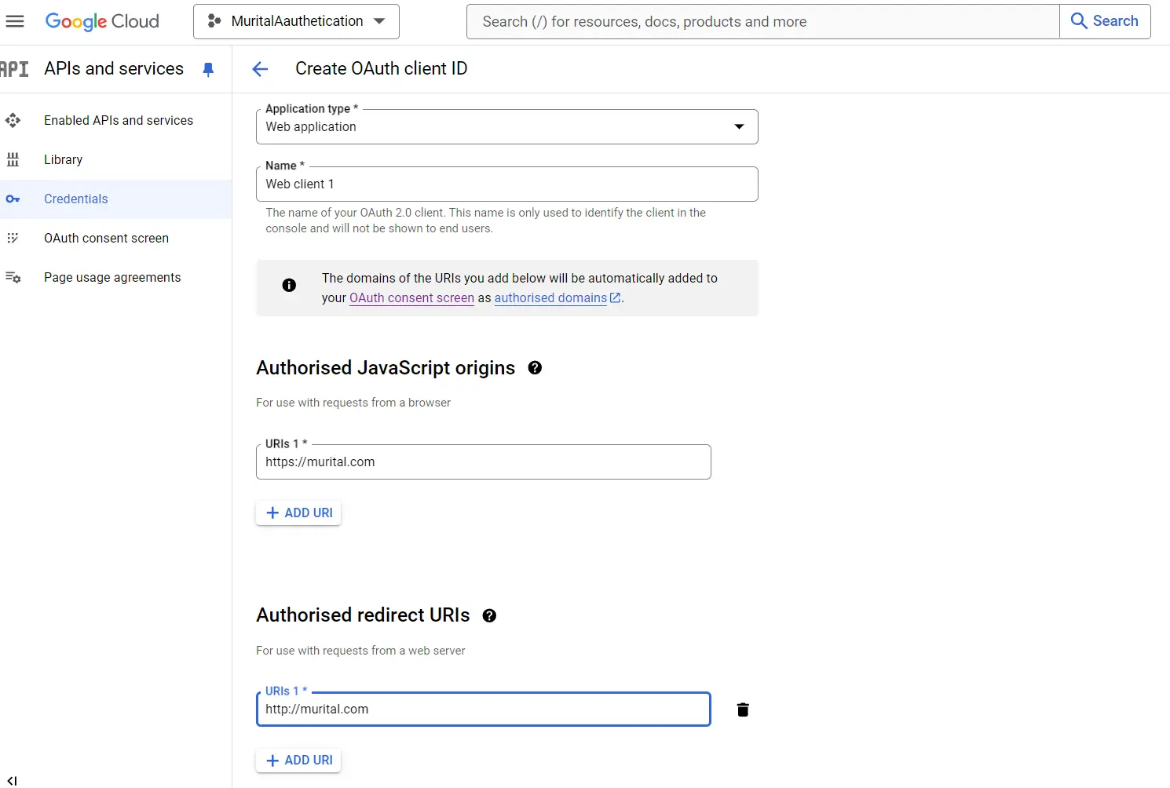Open the authorised domains link
Image resolution: width=1170 pixels, height=788 pixels.
tap(552, 298)
